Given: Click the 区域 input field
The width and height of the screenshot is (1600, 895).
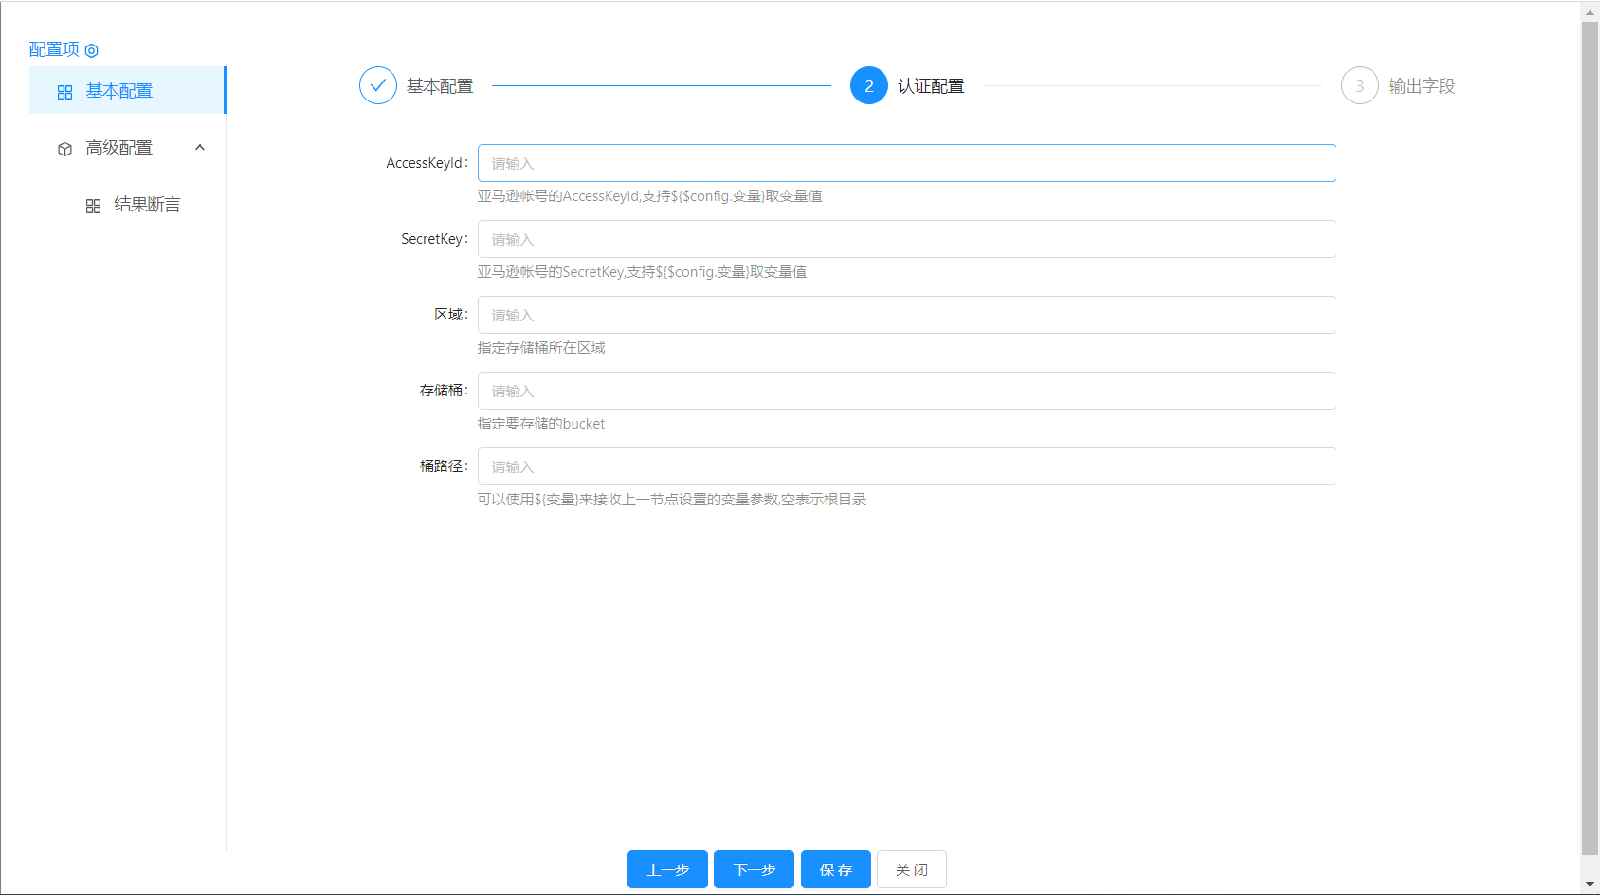Looking at the screenshot, I should click(906, 315).
